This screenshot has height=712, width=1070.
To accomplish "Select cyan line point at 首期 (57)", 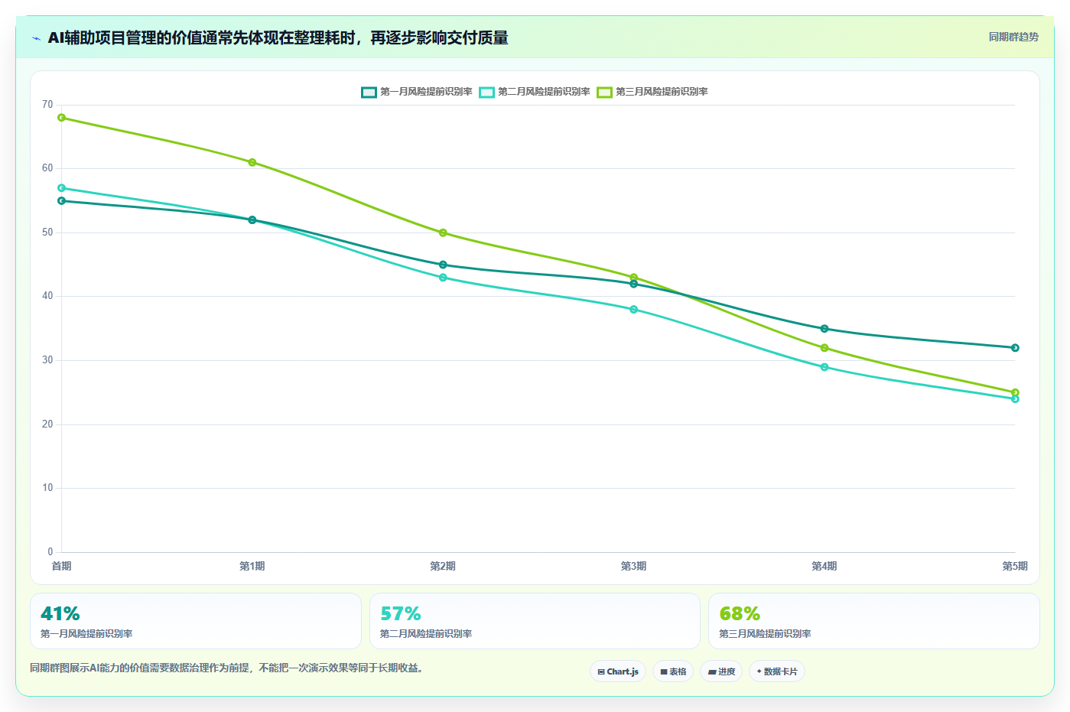I will click(x=61, y=188).
